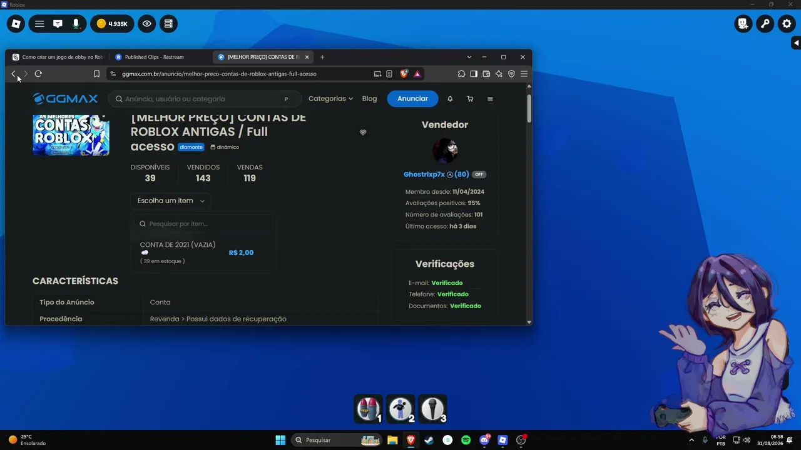801x450 pixels.
Task: Click the address bar URL
Action: (219, 74)
